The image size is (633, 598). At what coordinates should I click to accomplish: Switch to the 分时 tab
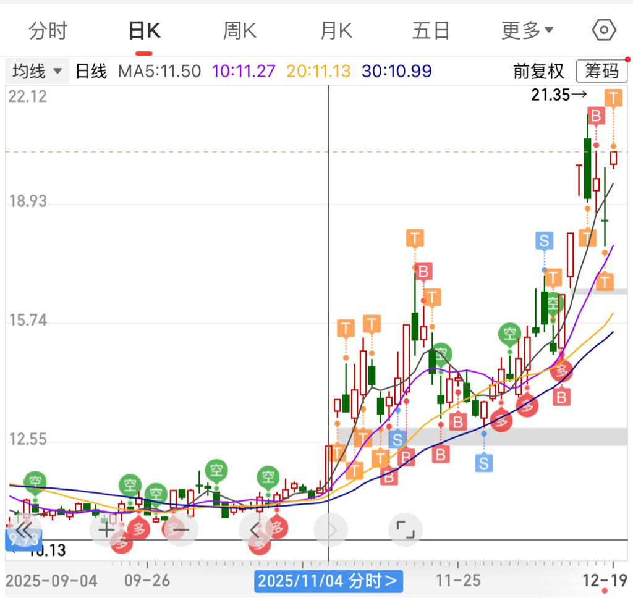click(48, 31)
